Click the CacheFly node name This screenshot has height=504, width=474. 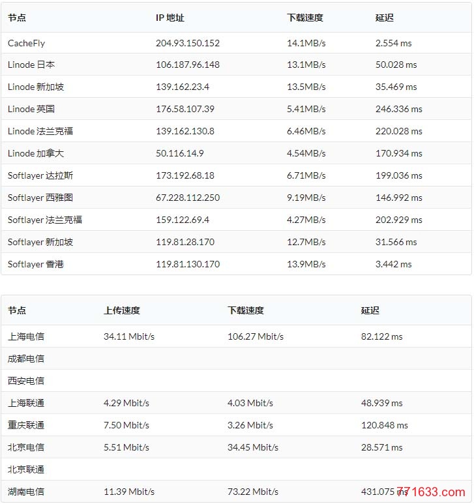[x=26, y=43]
